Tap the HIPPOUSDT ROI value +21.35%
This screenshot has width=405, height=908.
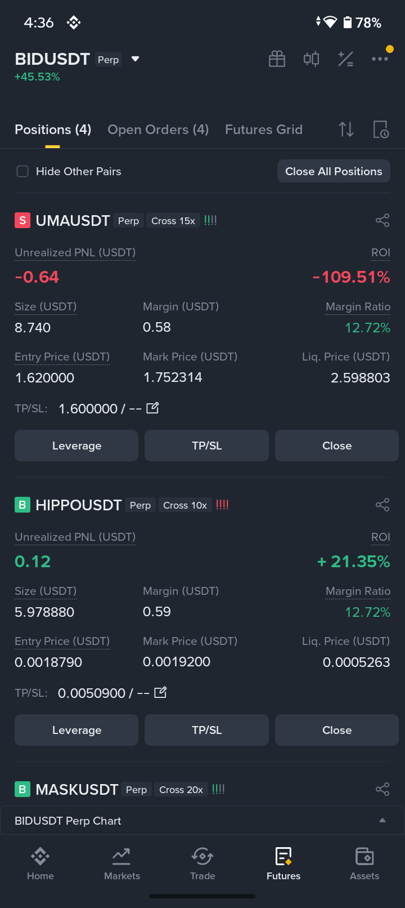pyautogui.click(x=354, y=562)
